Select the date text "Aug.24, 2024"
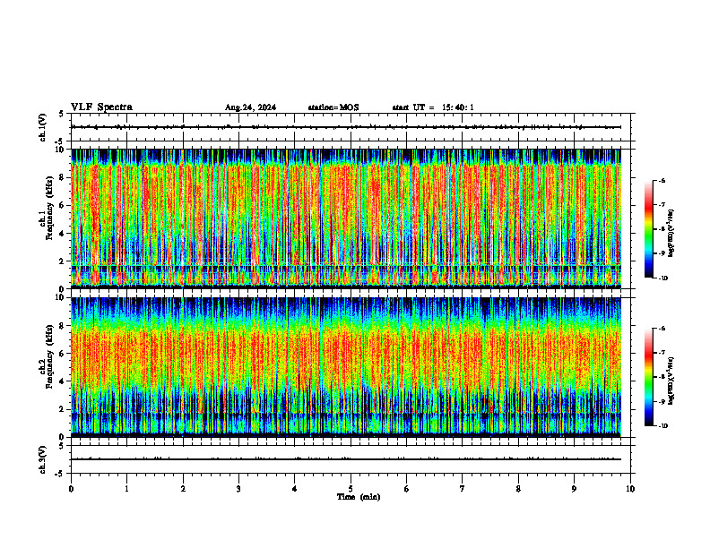Viewport: 710px width, 548px height. pos(250,107)
